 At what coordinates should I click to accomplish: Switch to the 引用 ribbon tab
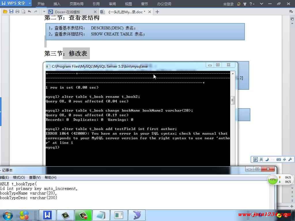click(96, 4)
